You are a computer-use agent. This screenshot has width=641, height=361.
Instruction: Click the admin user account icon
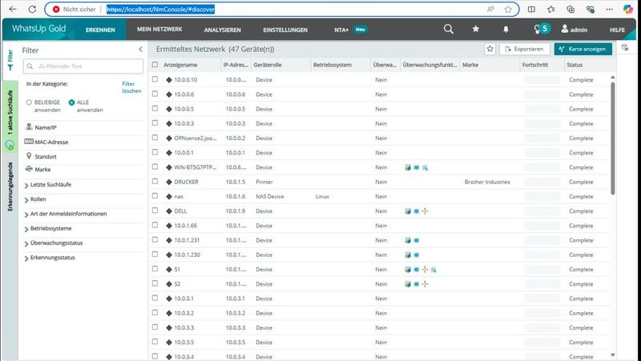pyautogui.click(x=566, y=29)
